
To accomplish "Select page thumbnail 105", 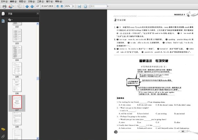I will point(17,69).
